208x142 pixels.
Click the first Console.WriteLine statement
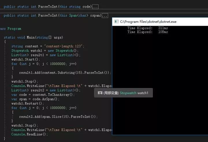[62, 86]
